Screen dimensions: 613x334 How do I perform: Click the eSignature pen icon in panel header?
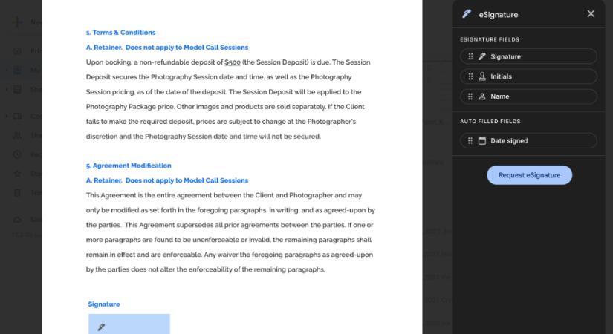click(467, 14)
